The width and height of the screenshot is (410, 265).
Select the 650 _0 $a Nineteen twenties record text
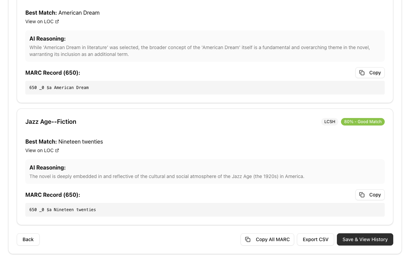pos(63,210)
